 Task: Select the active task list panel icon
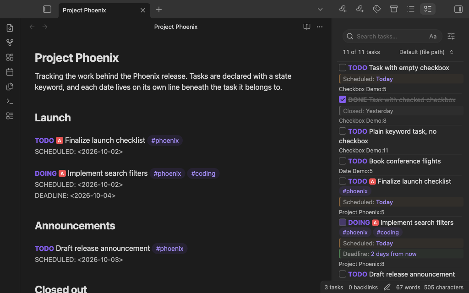(x=428, y=9)
